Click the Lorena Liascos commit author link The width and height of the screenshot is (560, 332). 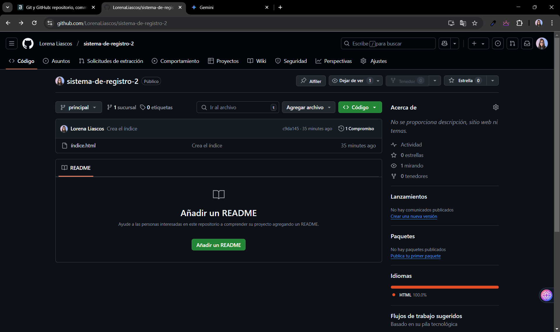click(87, 129)
